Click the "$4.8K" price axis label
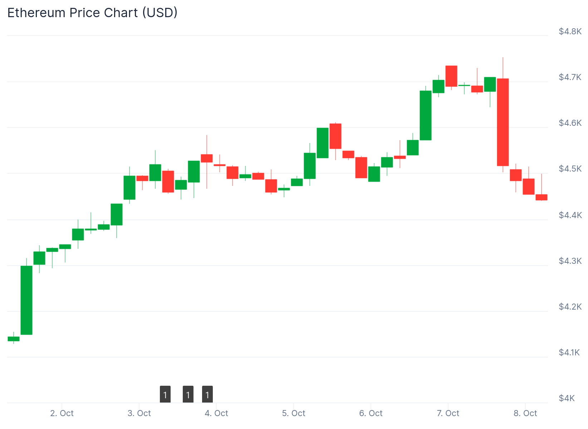The height and width of the screenshot is (429, 588). (570, 31)
